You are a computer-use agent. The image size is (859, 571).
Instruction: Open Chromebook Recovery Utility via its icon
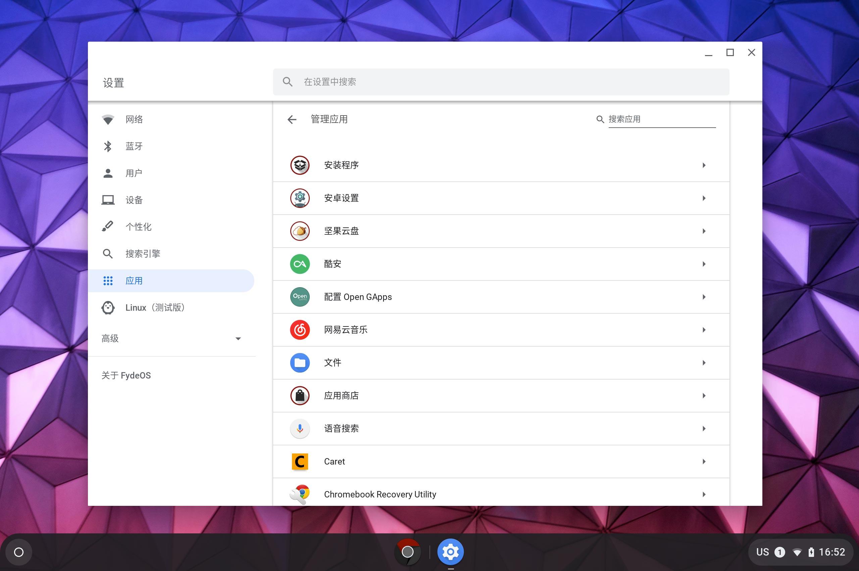pyautogui.click(x=299, y=494)
